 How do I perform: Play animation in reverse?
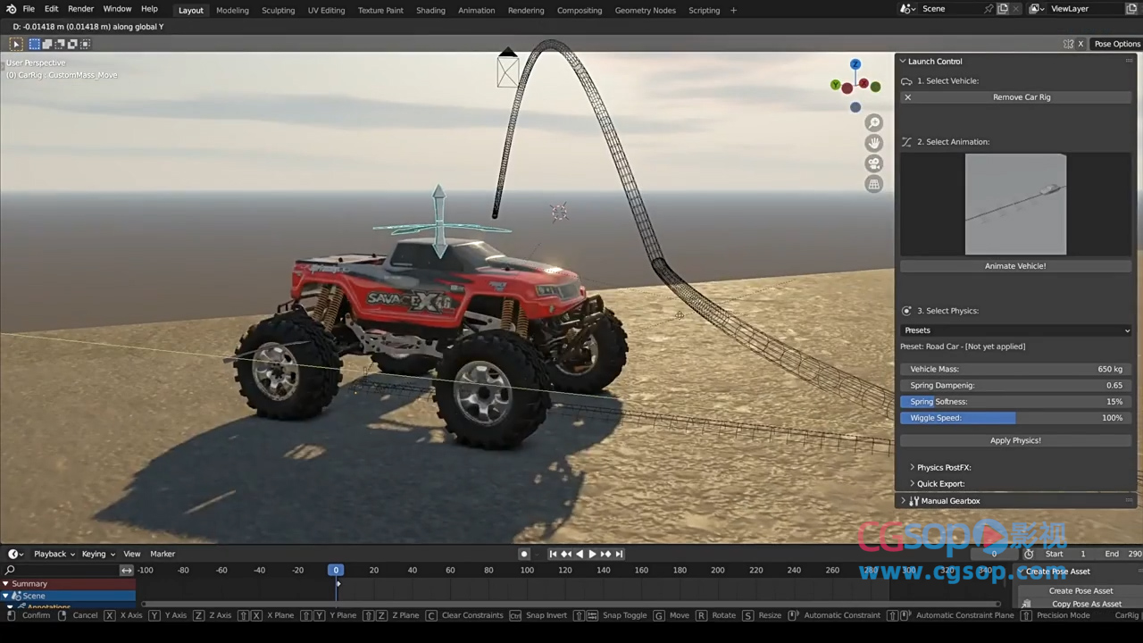579,554
